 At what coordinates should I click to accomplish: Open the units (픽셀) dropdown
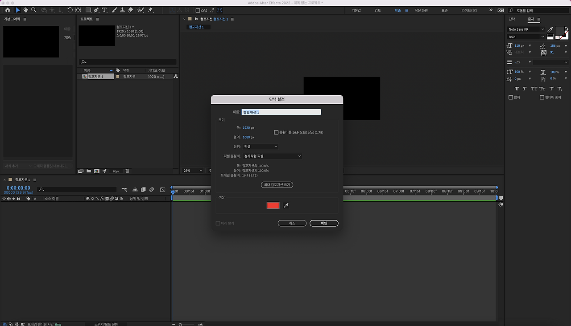261,147
